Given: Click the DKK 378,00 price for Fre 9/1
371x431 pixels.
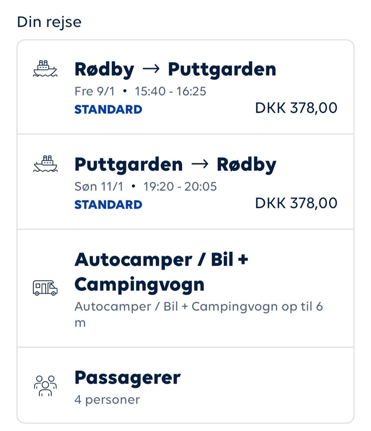Looking at the screenshot, I should tap(296, 108).
